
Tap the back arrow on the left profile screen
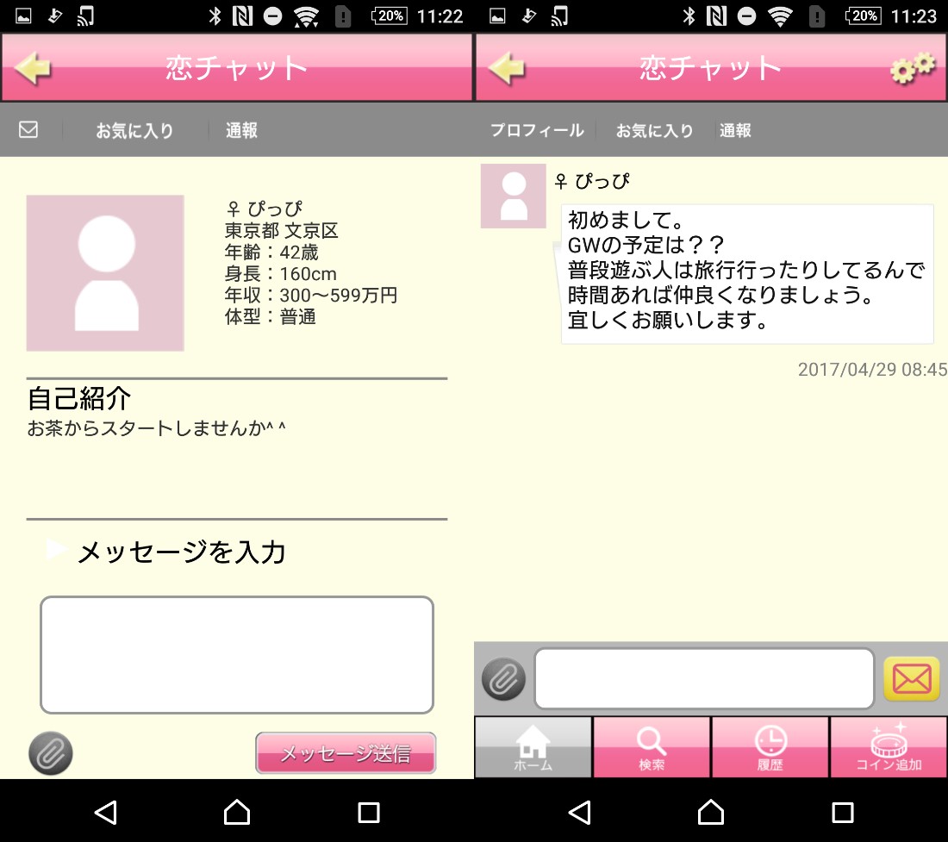tap(33, 68)
